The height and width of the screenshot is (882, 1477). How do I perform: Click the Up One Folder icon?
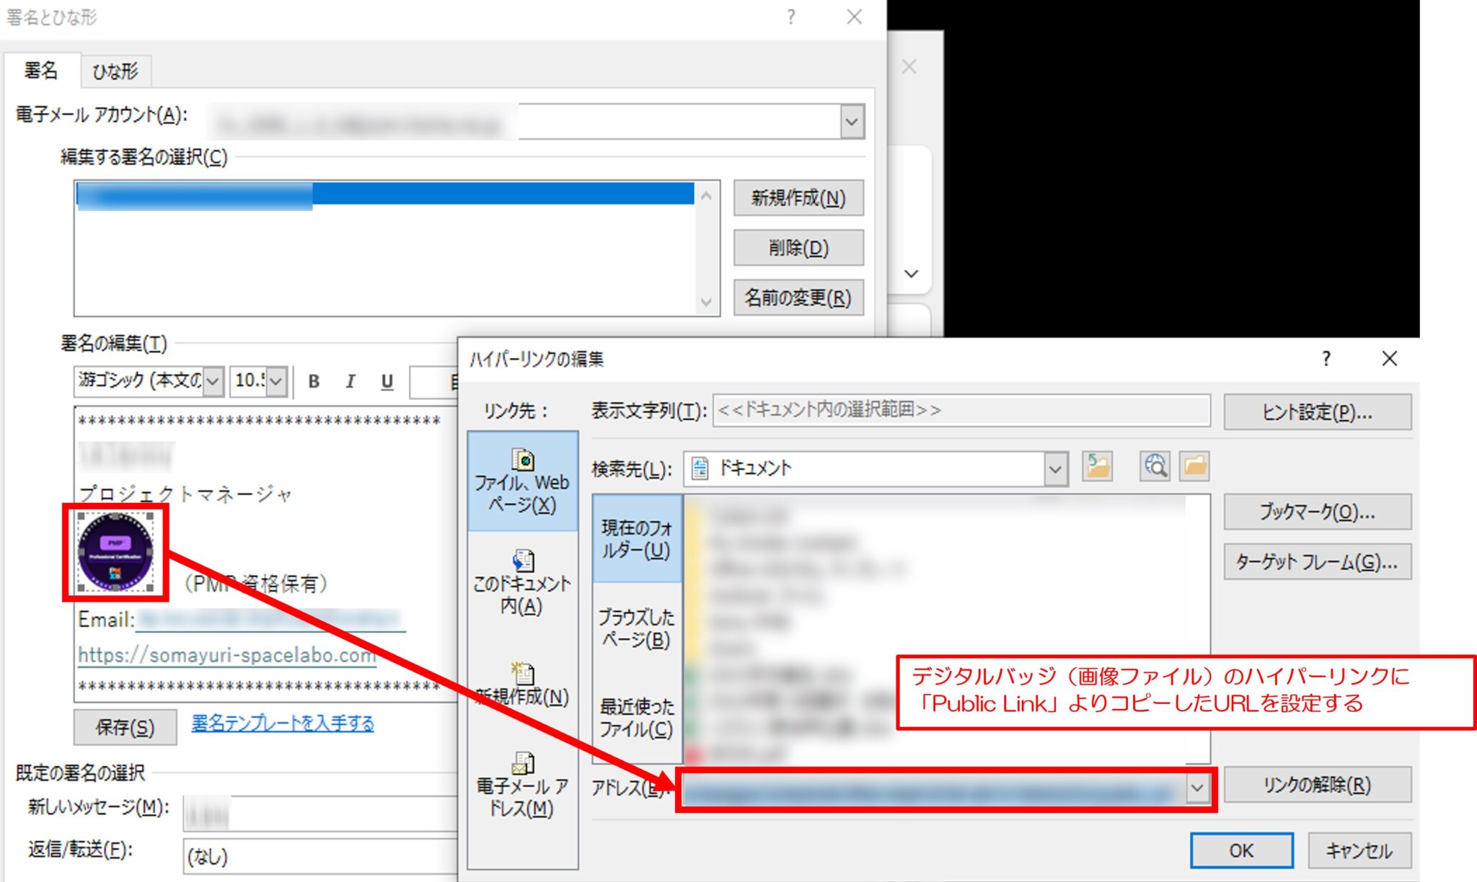pyautogui.click(x=1097, y=467)
